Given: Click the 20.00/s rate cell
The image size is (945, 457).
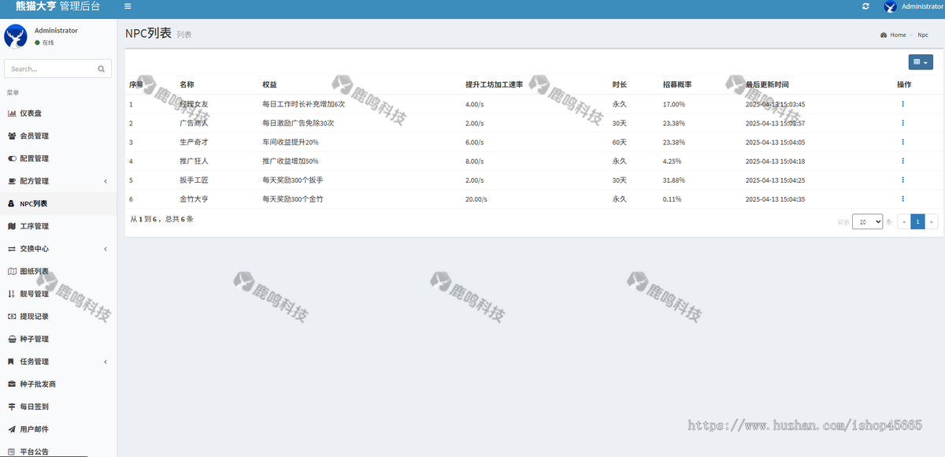Looking at the screenshot, I should tap(476, 199).
